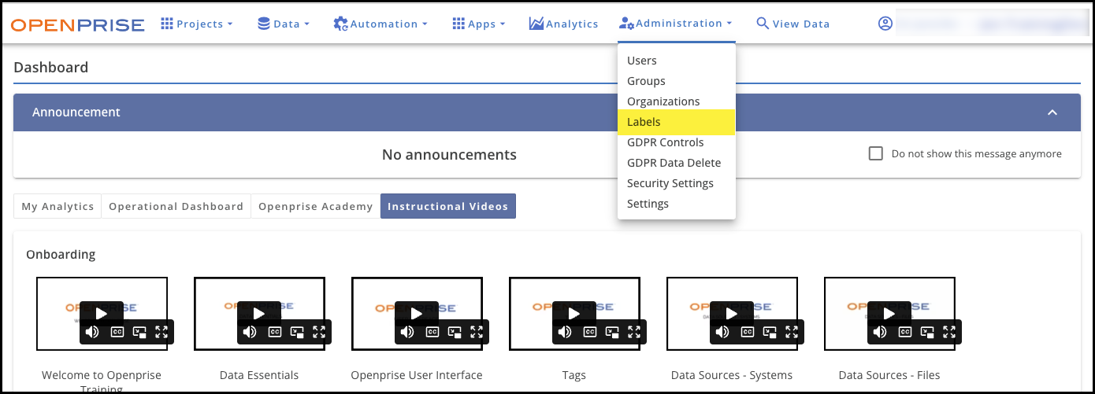
Task: Click the 'No announcements' text
Action: click(x=449, y=155)
